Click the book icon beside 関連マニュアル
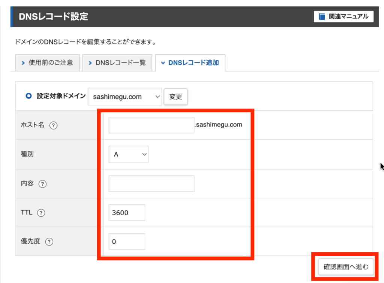 click(322, 16)
